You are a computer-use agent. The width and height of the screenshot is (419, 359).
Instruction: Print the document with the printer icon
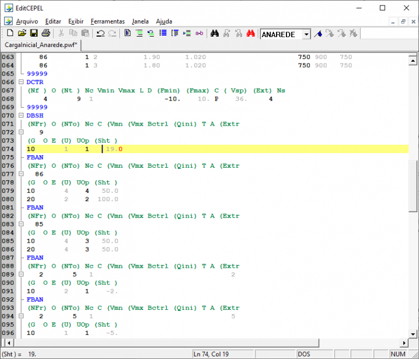click(46, 34)
